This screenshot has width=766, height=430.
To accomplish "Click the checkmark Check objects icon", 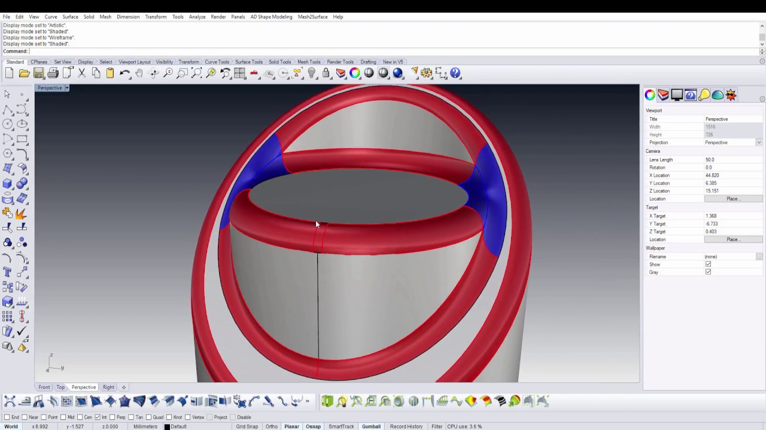I will click(x=22, y=331).
